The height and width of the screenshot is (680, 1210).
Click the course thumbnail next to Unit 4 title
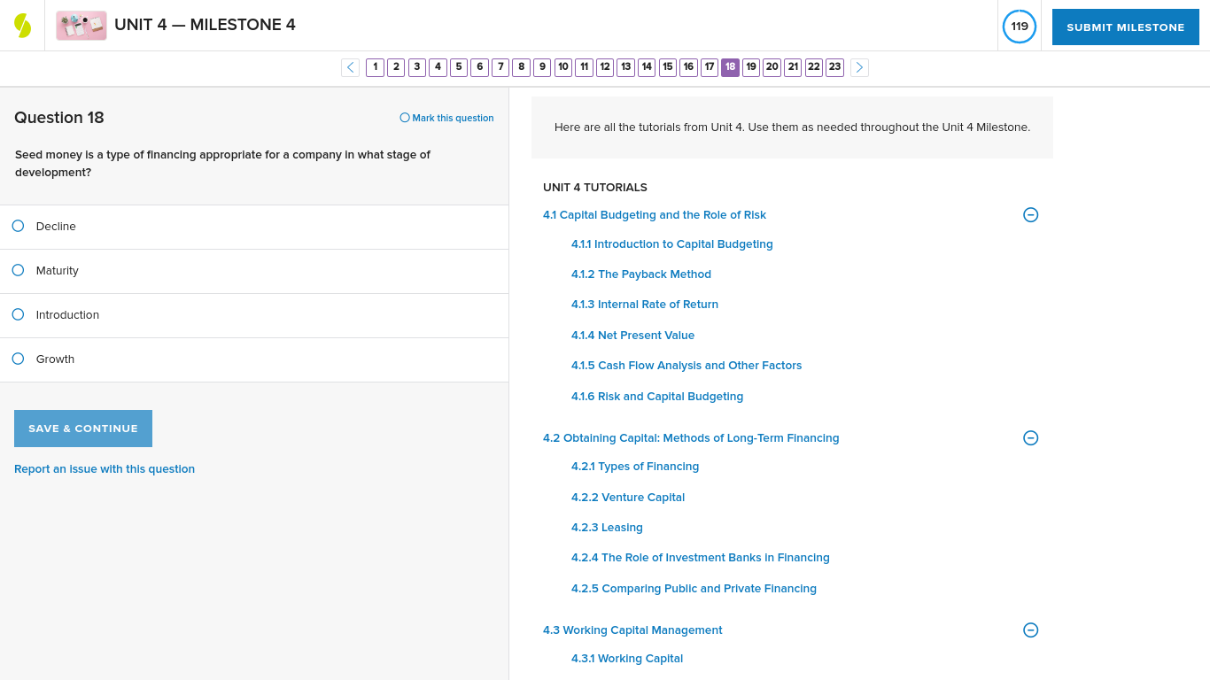[81, 25]
